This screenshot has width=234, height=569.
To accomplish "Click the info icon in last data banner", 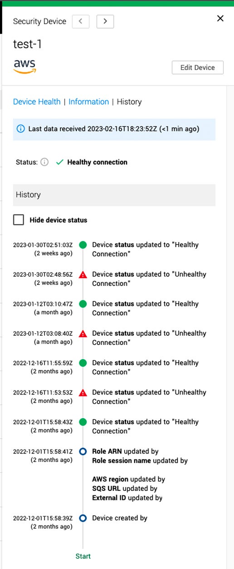I will [21, 129].
